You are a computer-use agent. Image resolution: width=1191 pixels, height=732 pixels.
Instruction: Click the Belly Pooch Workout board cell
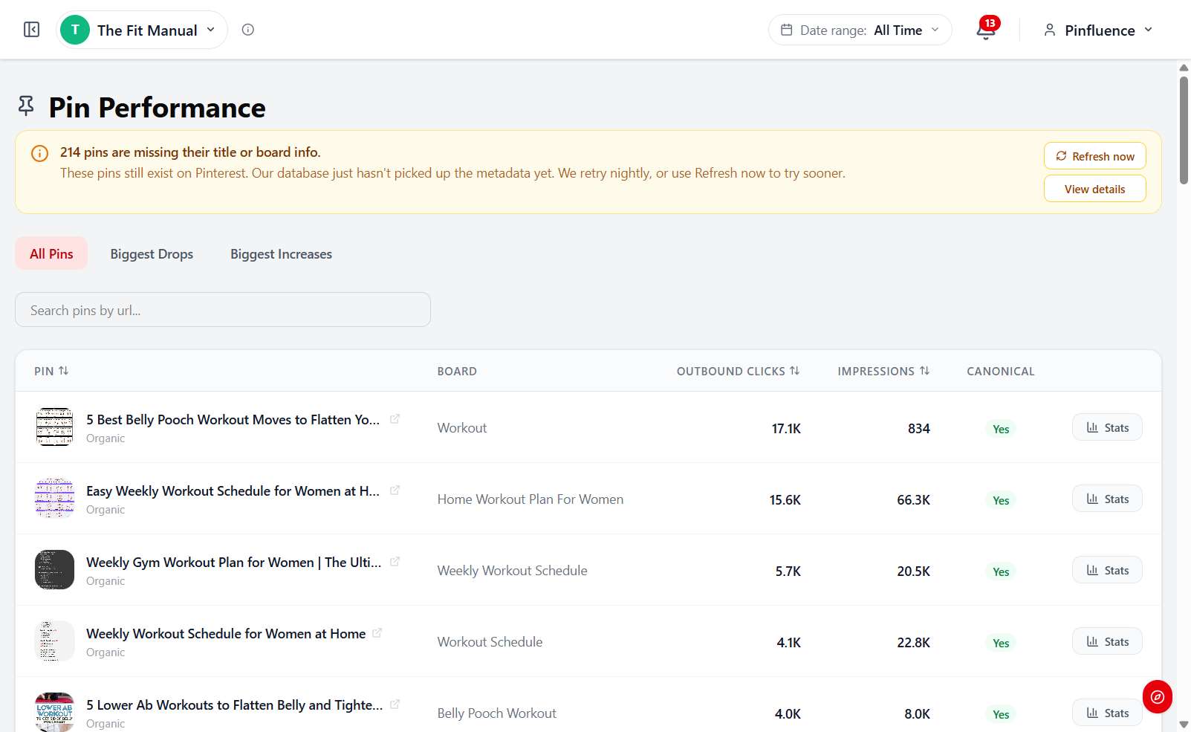point(496,713)
